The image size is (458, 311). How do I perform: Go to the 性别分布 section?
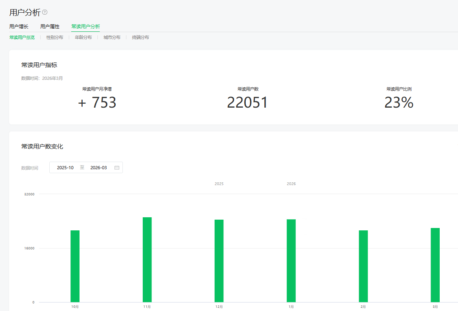tap(54, 37)
